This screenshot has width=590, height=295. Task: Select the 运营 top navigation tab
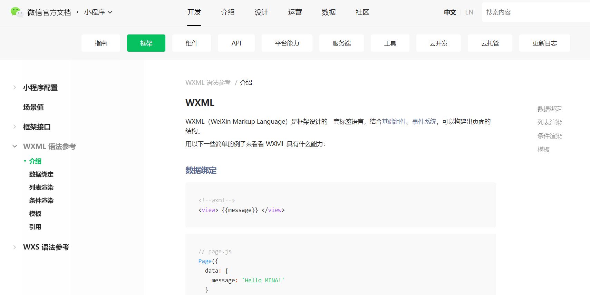[295, 12]
